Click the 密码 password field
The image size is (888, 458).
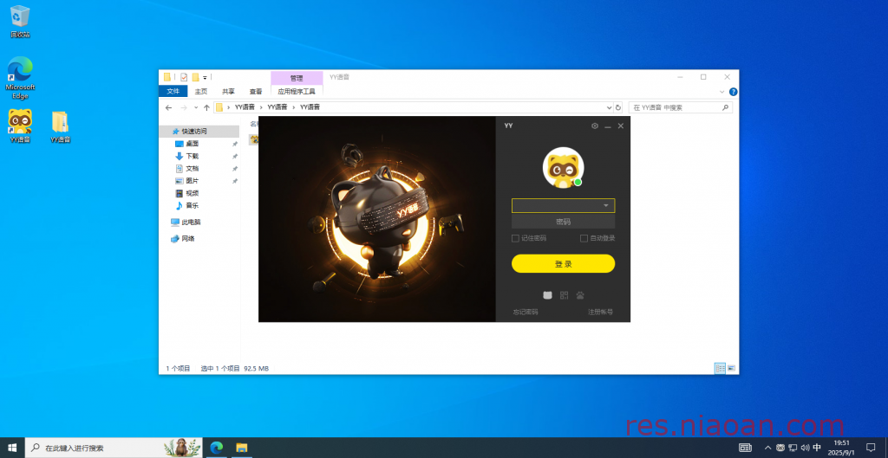(563, 222)
